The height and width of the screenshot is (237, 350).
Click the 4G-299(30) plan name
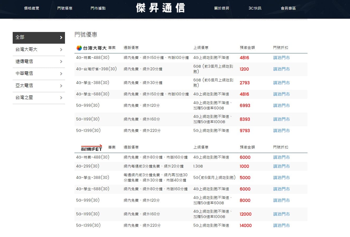point(88,166)
